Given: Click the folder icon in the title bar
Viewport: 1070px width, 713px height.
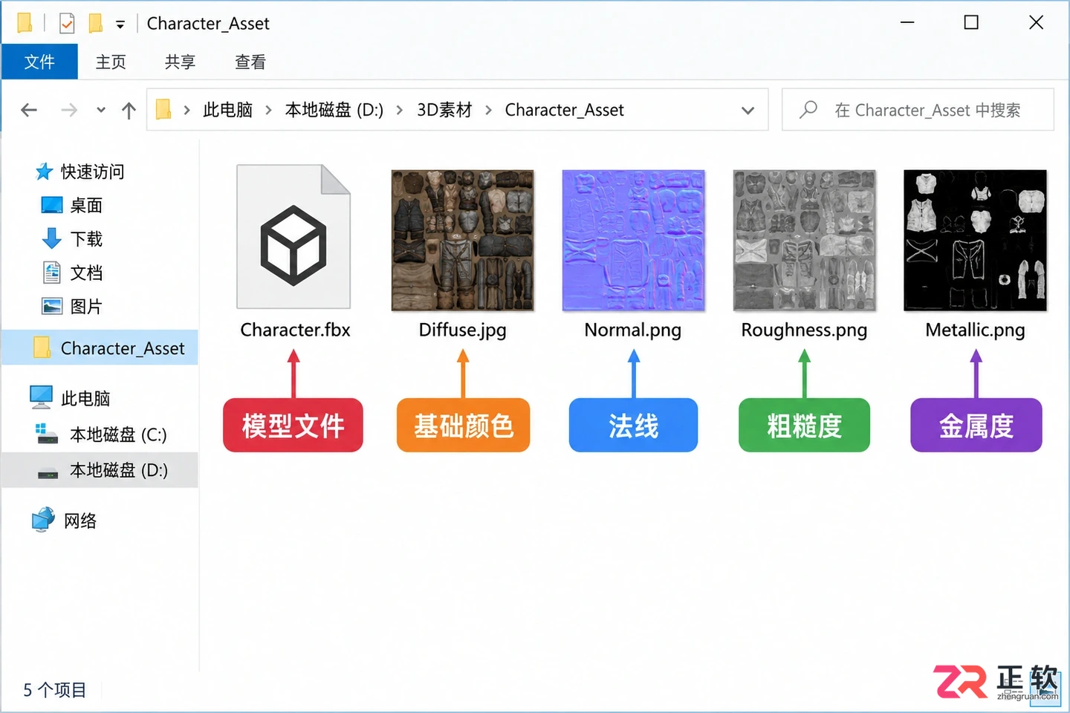Looking at the screenshot, I should click(25, 24).
